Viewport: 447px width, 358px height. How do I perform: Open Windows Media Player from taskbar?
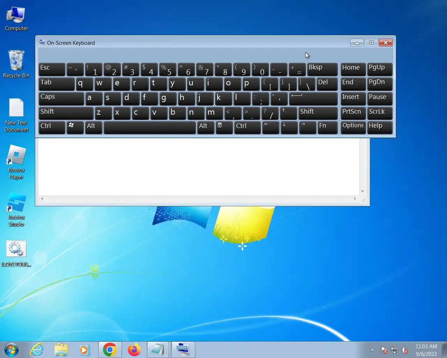coord(84,350)
